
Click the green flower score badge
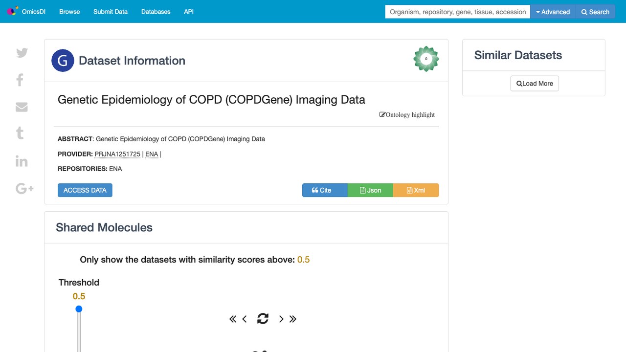point(426,59)
